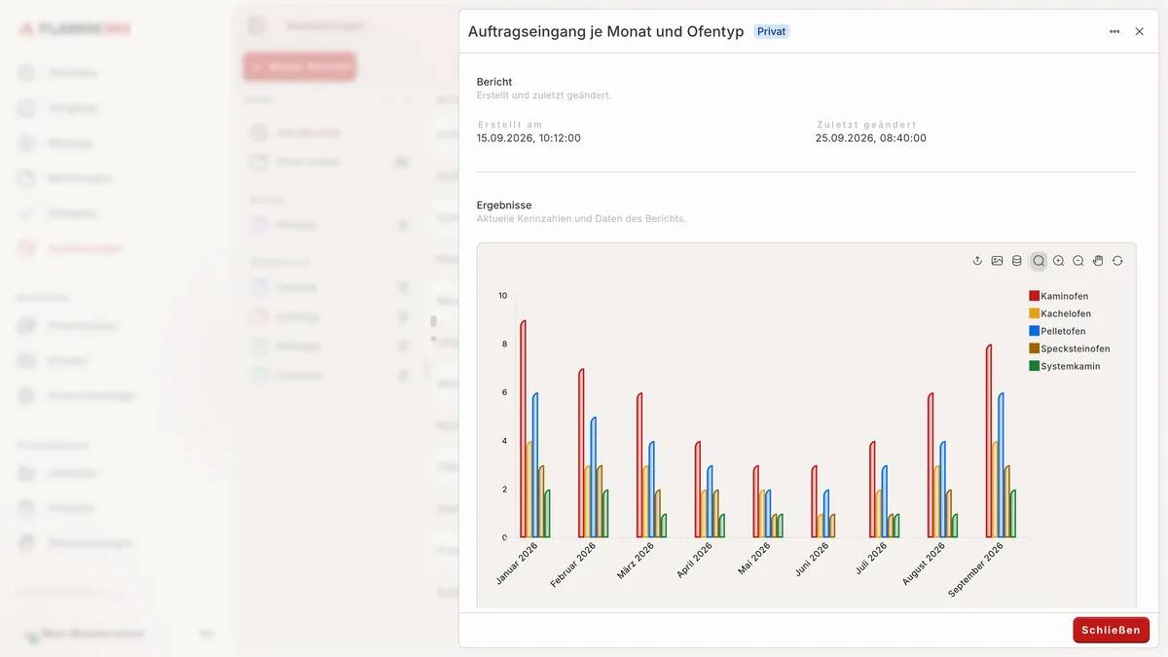This screenshot has width=1168, height=657.
Task: Click the blue Pelletofen bar for September 2026
Action: (x=1002, y=465)
